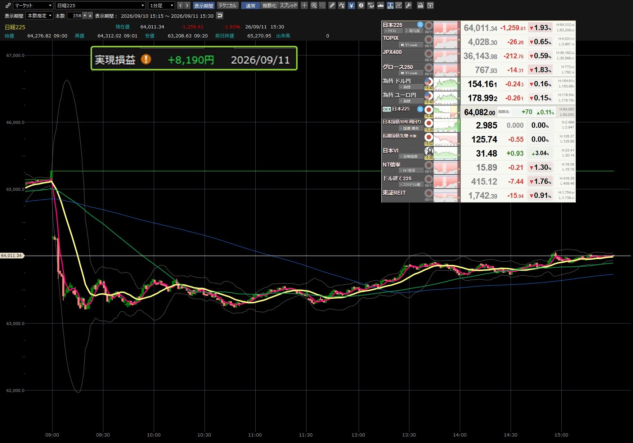The height and width of the screenshot is (443, 633).
Task: Toggle the yen currency icon
Action: [x=351, y=5]
